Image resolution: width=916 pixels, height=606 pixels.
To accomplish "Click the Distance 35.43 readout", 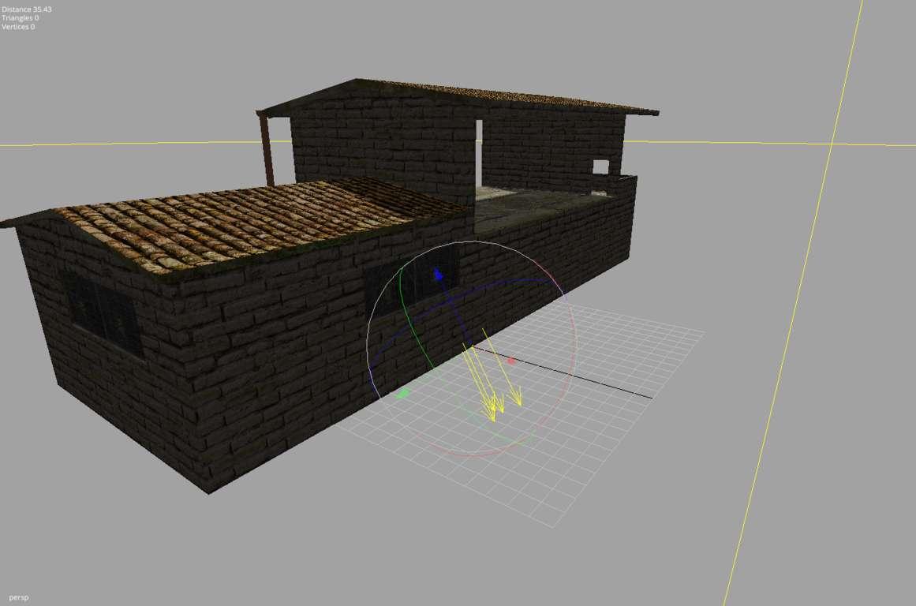I will tap(27, 9).
